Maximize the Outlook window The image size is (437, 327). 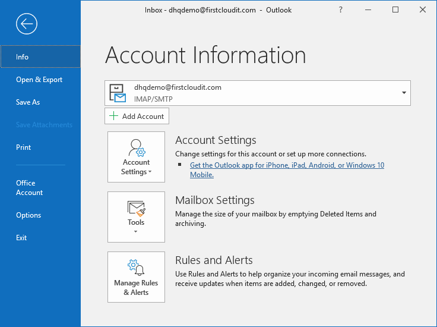pos(395,10)
